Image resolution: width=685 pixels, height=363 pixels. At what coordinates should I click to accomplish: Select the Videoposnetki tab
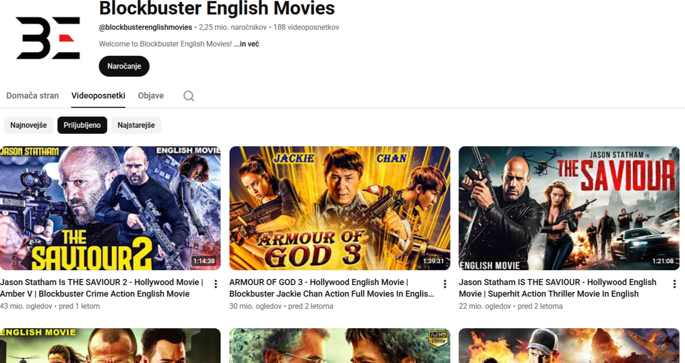tap(98, 96)
